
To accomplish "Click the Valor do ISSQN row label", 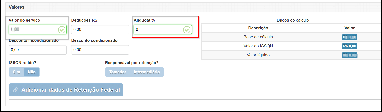I will [258, 46].
